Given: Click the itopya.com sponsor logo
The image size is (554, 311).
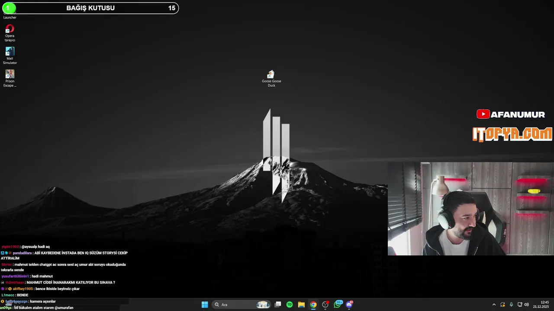Looking at the screenshot, I should coord(512,134).
